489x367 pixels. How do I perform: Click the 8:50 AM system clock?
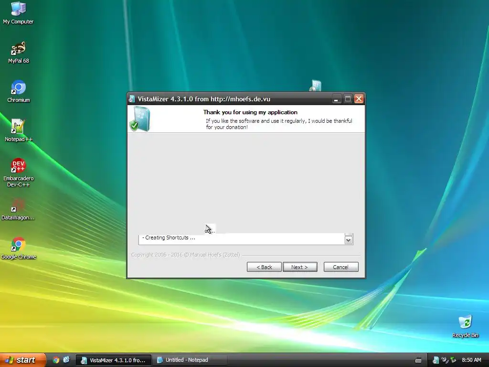point(471,360)
